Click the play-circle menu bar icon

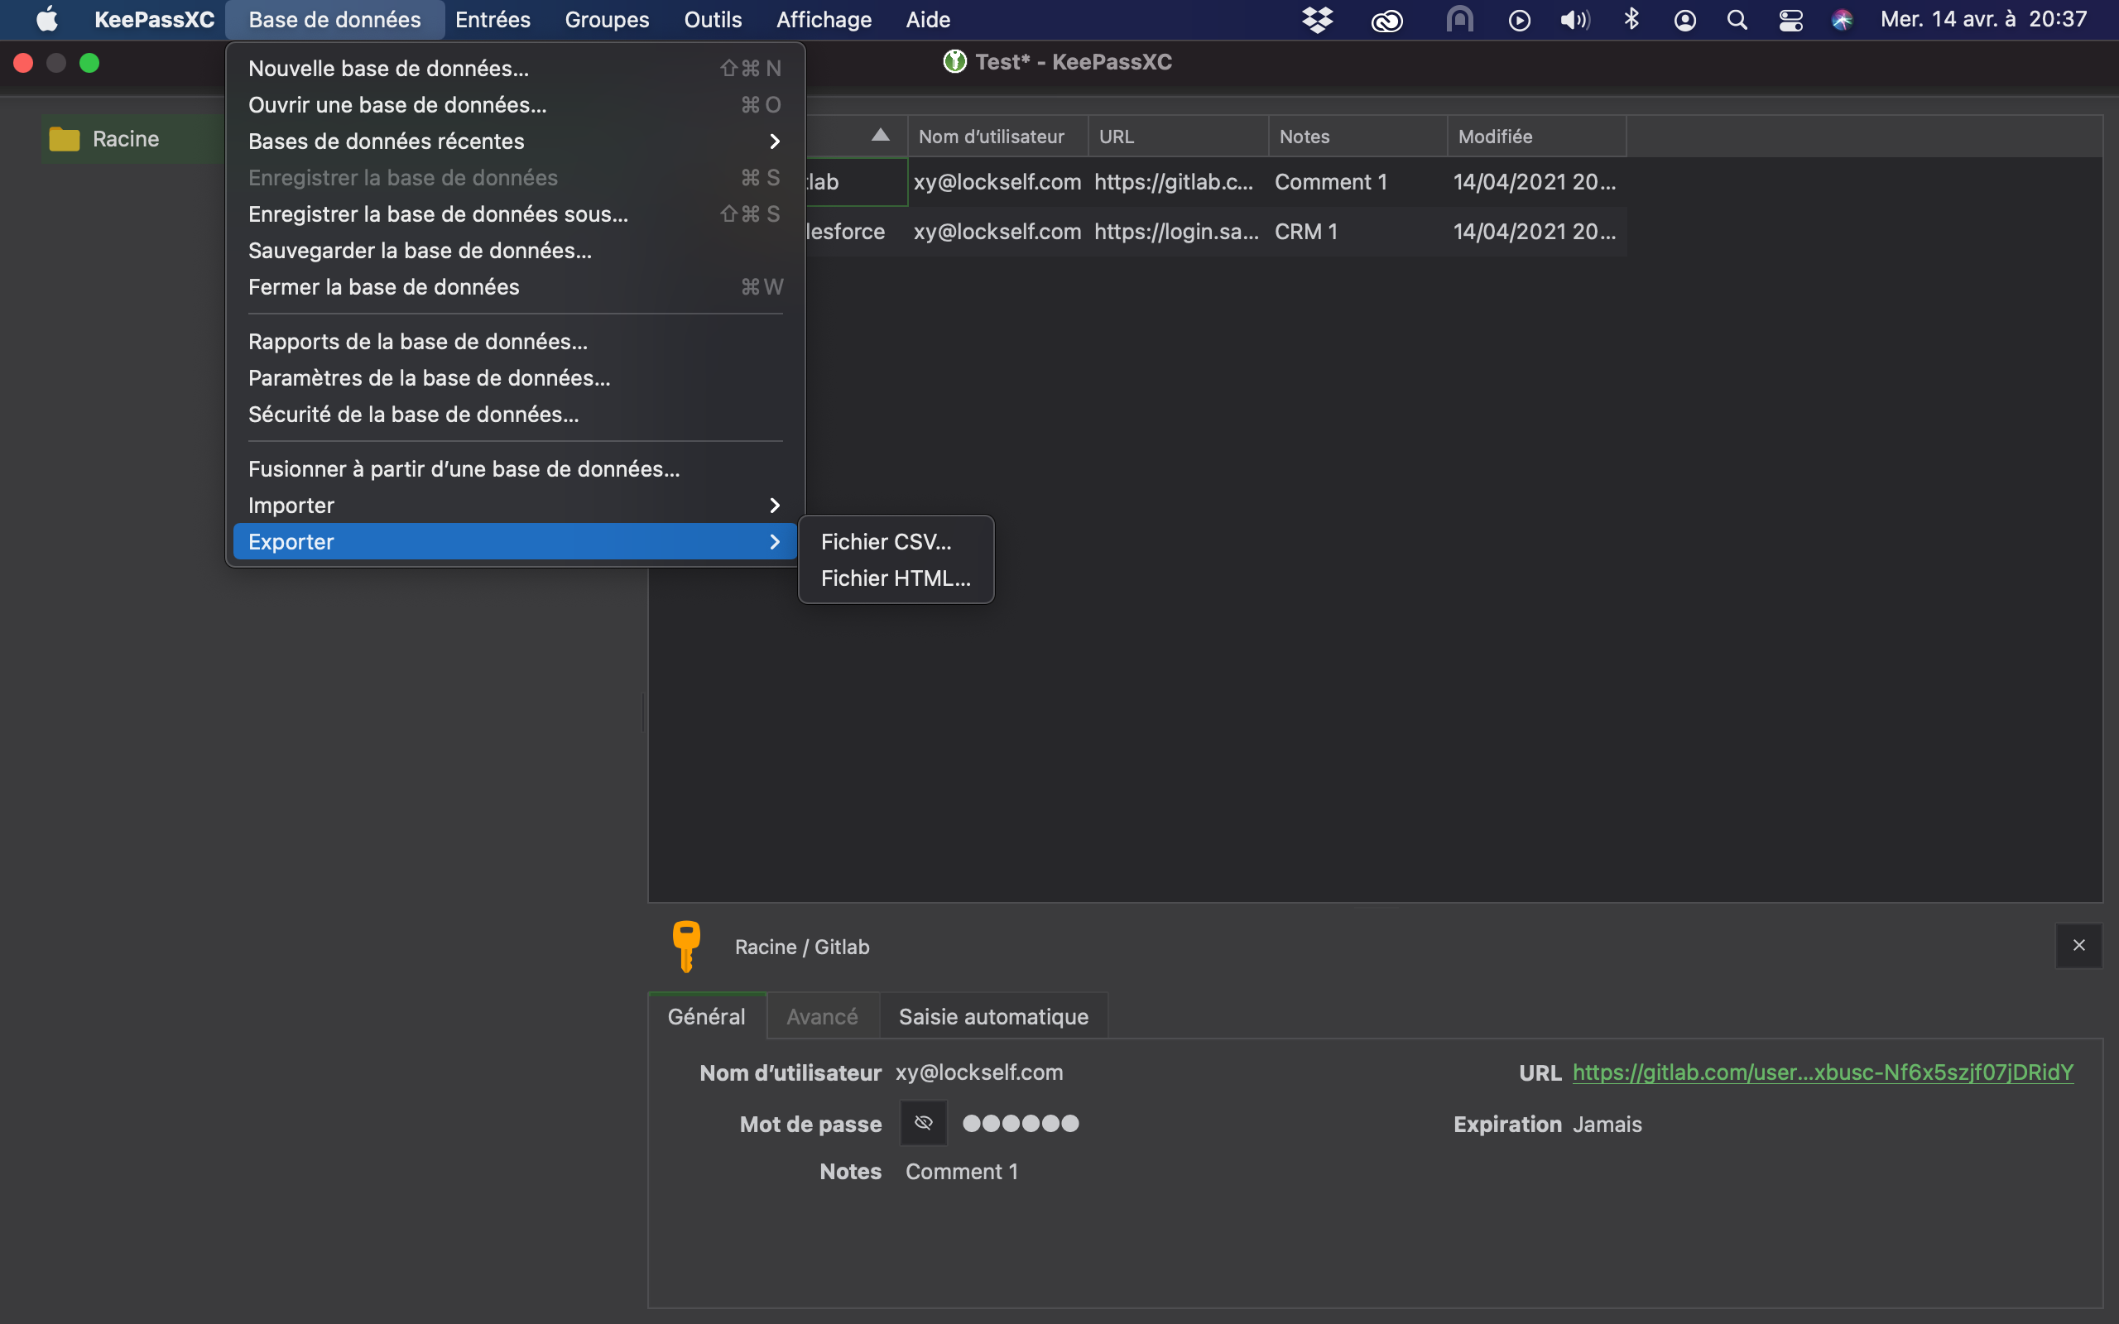[1519, 20]
